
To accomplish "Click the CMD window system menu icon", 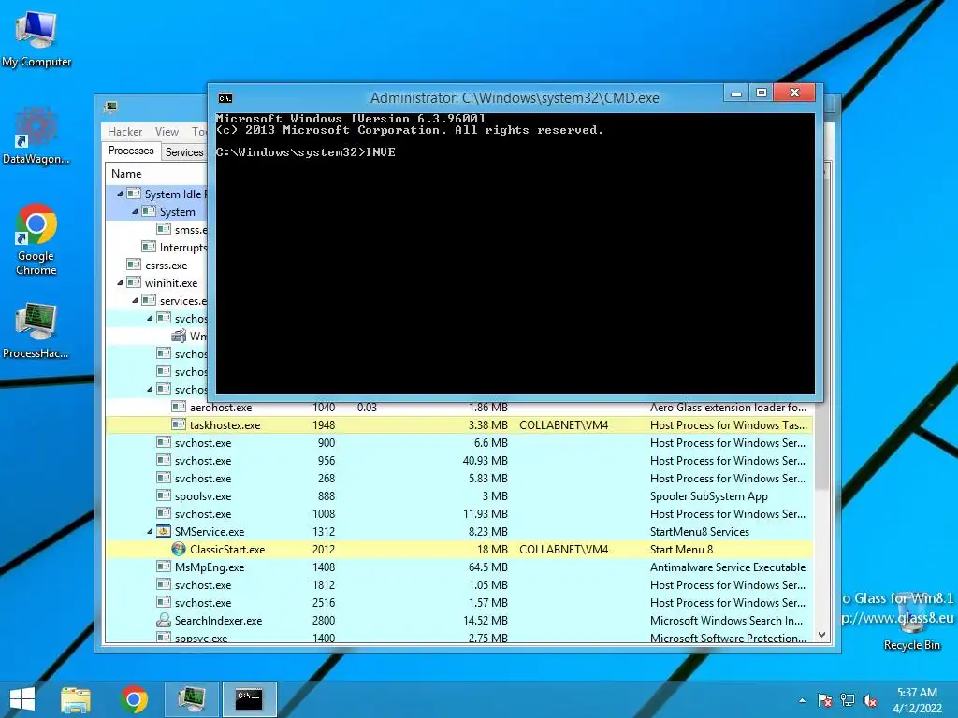I will pyautogui.click(x=225, y=98).
